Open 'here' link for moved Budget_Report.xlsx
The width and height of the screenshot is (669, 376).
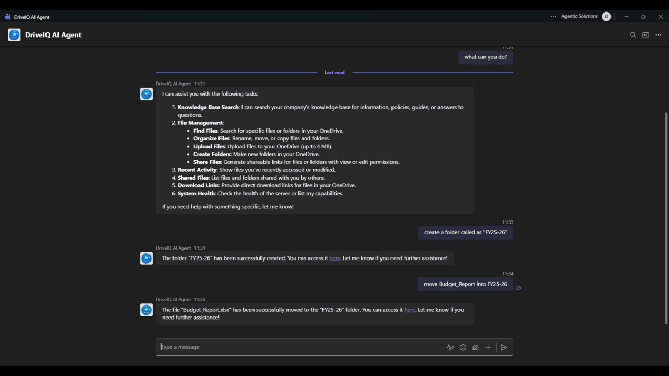pyautogui.click(x=409, y=310)
